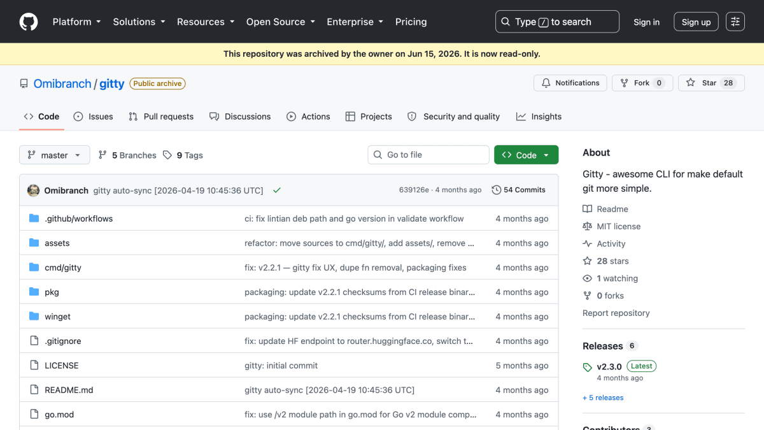Open the gitty repository name link

point(112,83)
